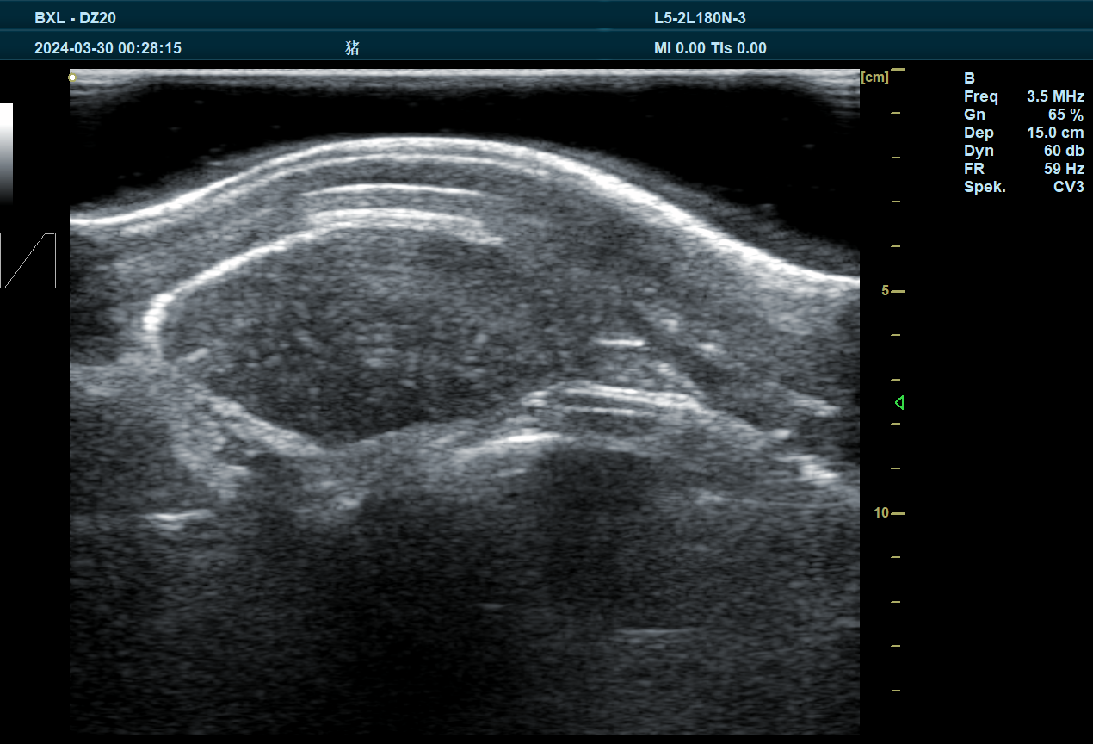
Task: Click the grayscale tone curve box
Action: [28, 260]
